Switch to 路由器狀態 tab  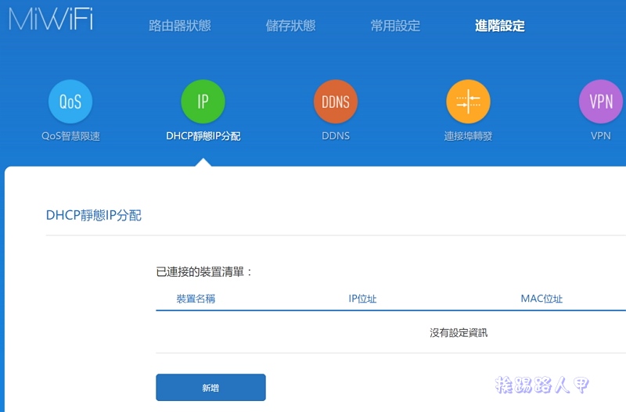click(x=180, y=26)
